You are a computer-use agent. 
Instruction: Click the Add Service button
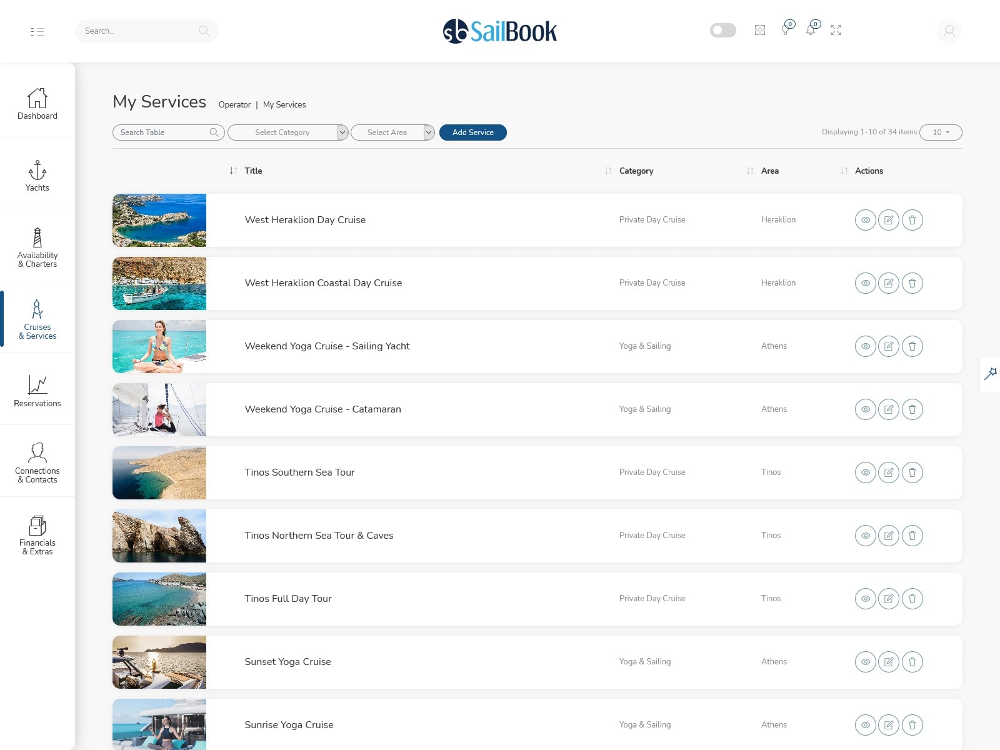tap(472, 132)
